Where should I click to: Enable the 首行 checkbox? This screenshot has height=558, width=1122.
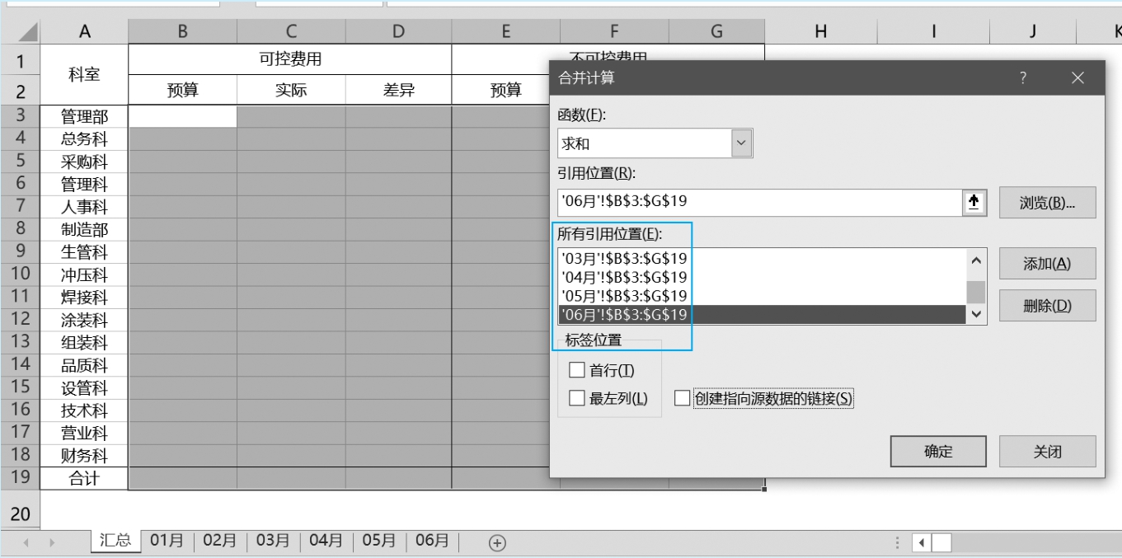tap(577, 370)
